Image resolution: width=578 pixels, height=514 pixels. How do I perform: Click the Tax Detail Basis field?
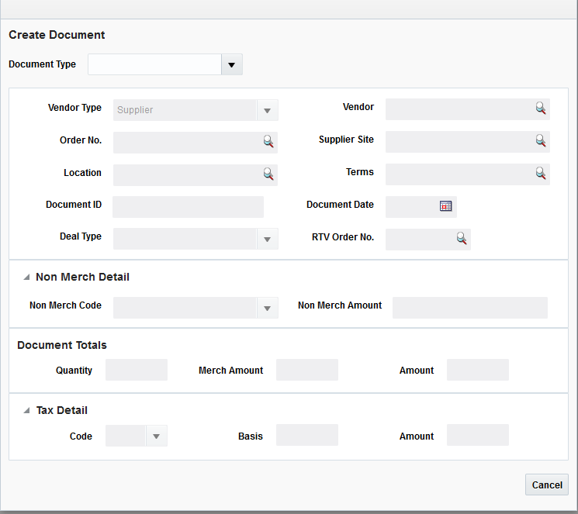(306, 435)
